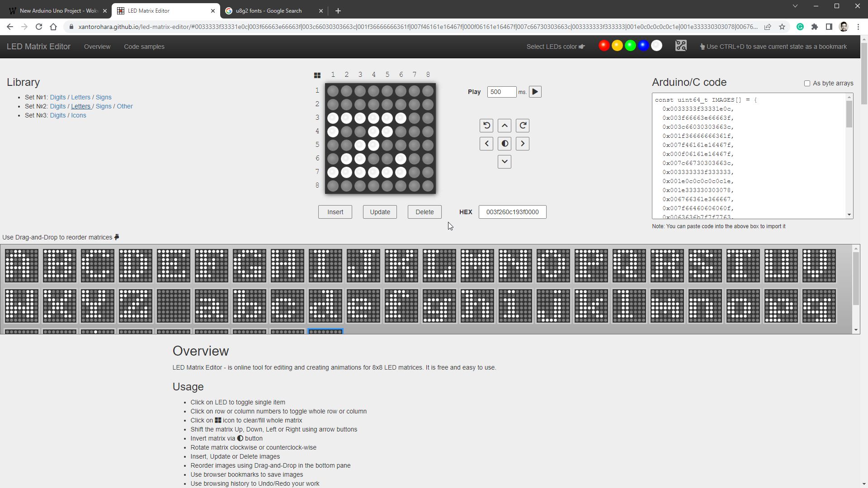
Task: Open the Code samples section
Action: (x=144, y=47)
